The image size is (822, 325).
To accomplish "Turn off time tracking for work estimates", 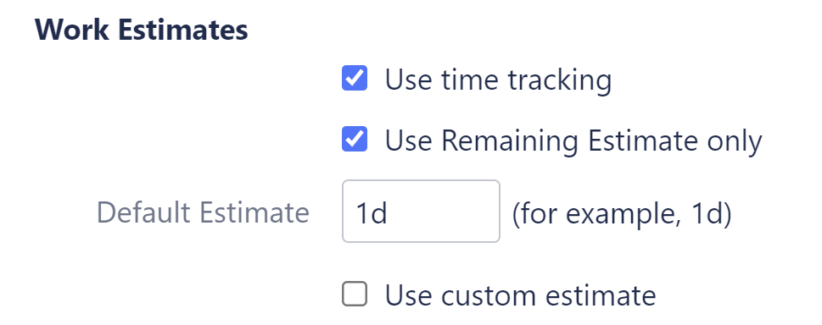I will pos(355,79).
